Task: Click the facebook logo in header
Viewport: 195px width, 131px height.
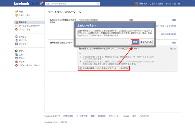Action: coord(21,4)
